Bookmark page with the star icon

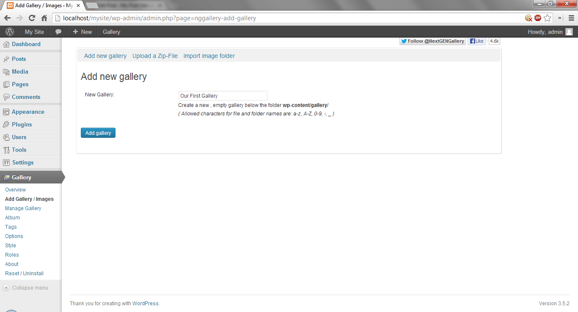(x=548, y=18)
